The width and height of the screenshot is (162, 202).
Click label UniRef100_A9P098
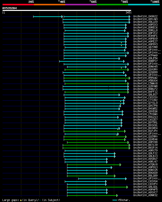pyautogui.click(x=145, y=142)
